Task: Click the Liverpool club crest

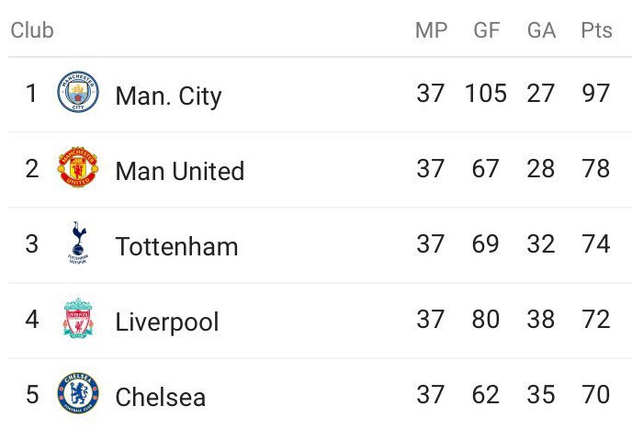Action: 78,318
